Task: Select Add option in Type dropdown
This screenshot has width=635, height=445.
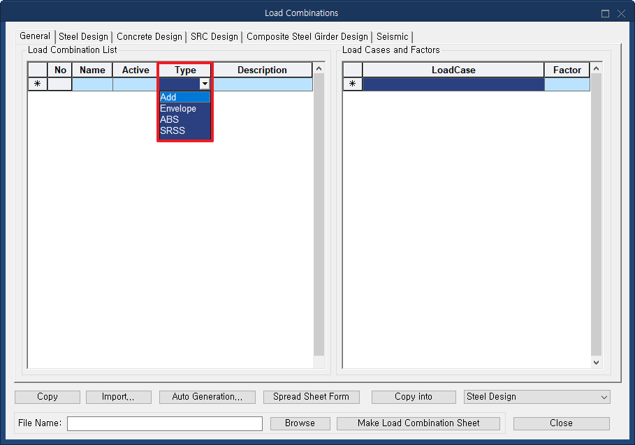Action: click(x=168, y=98)
